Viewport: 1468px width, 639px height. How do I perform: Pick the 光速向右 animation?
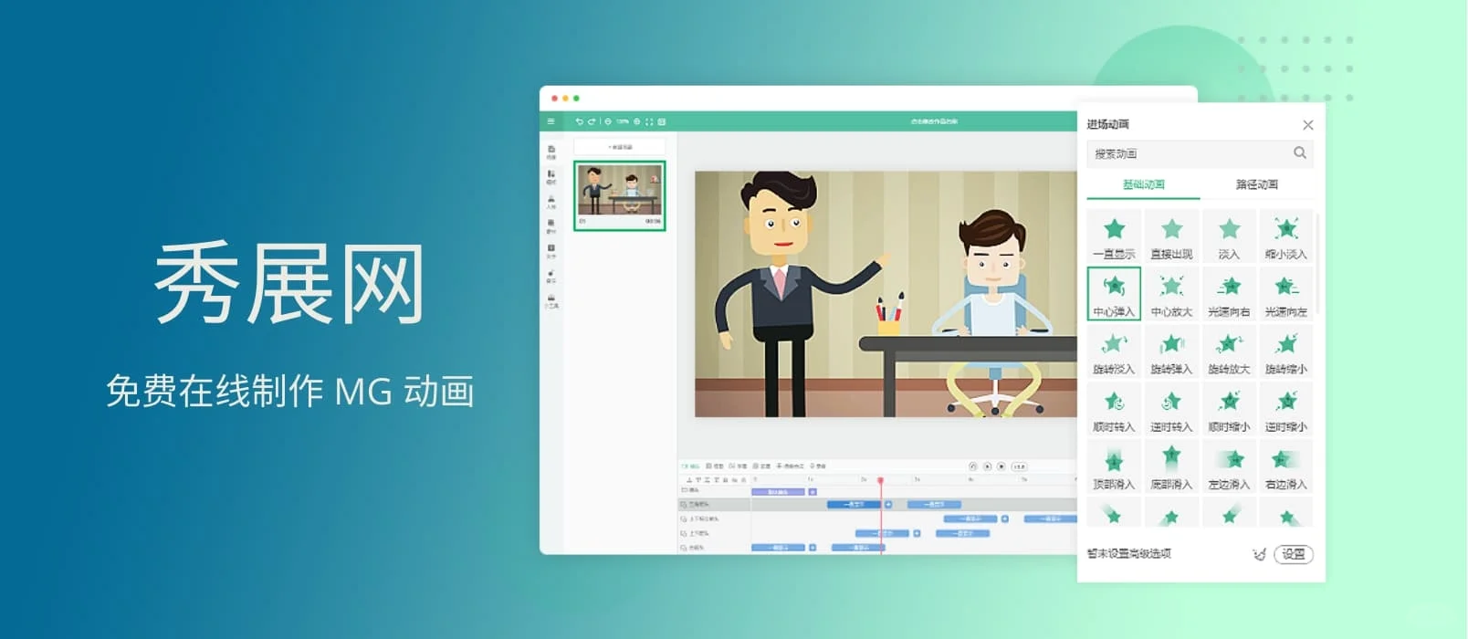click(1229, 293)
